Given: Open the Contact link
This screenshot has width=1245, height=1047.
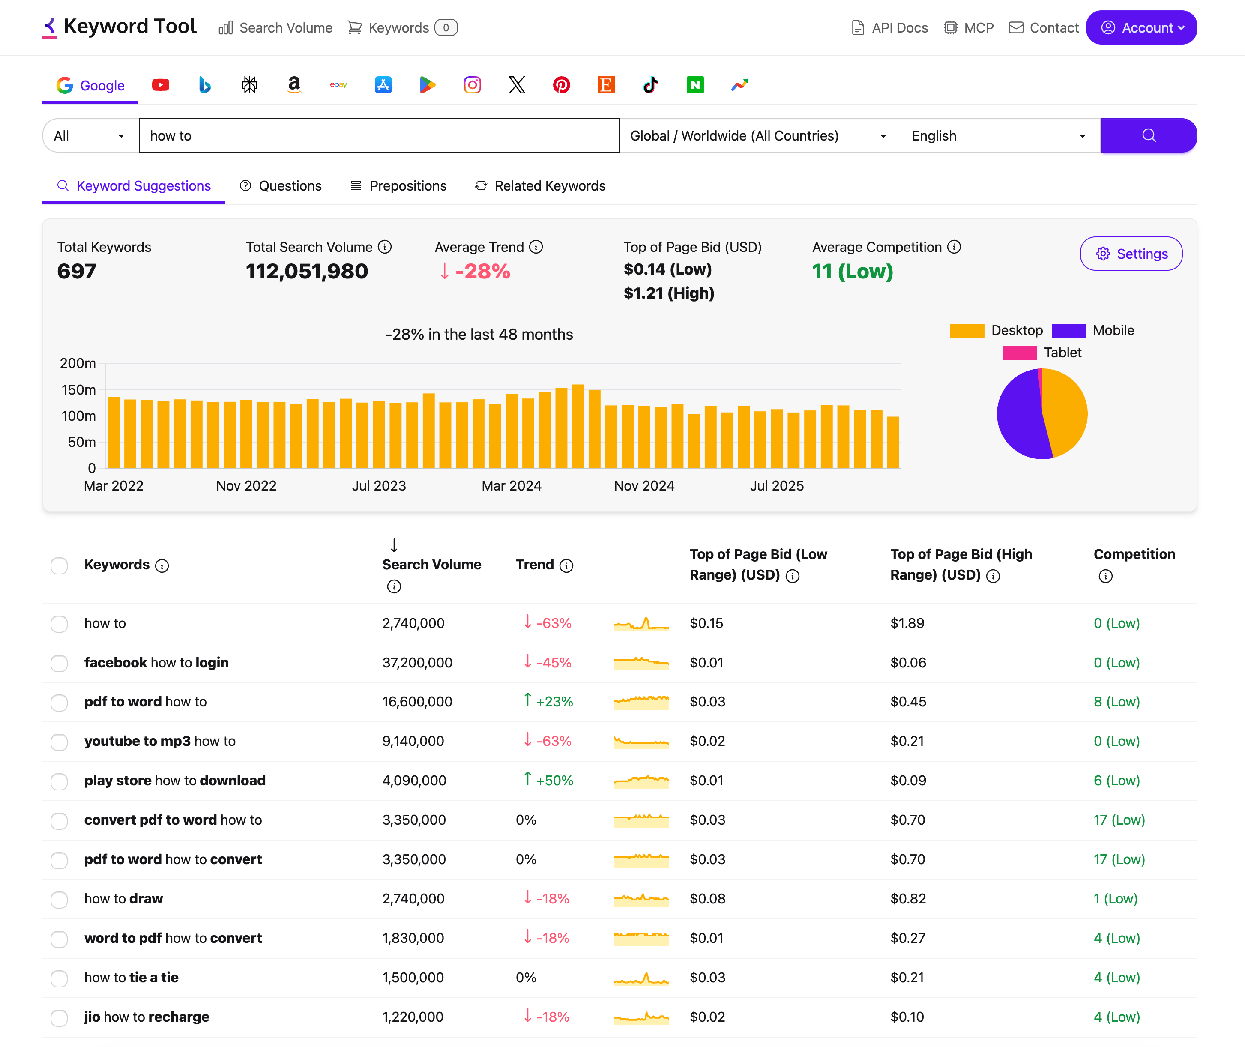Looking at the screenshot, I should click(x=1043, y=27).
